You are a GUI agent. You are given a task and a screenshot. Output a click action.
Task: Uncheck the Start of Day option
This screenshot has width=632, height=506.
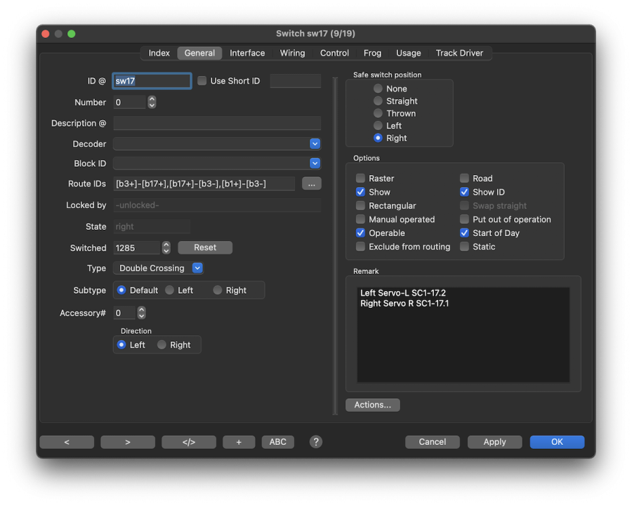pyautogui.click(x=465, y=233)
